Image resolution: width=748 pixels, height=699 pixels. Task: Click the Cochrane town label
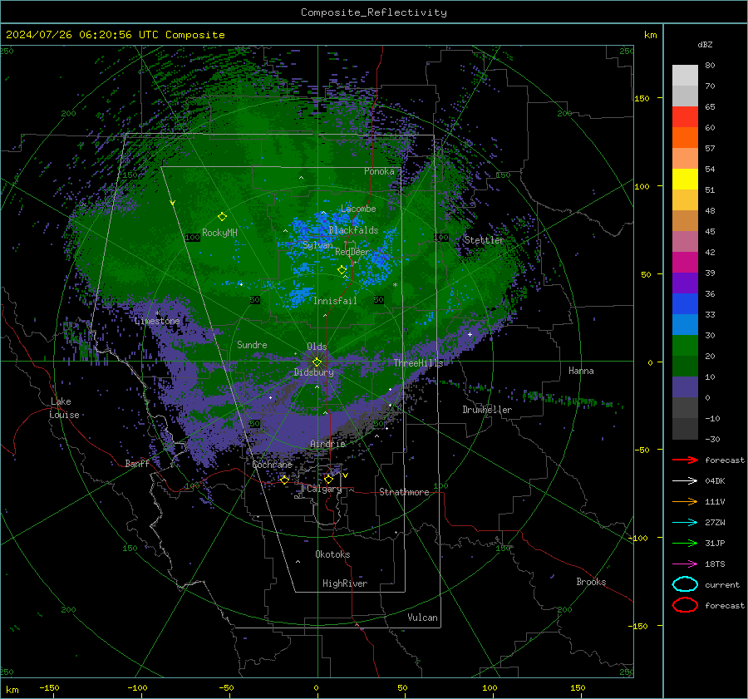272,465
